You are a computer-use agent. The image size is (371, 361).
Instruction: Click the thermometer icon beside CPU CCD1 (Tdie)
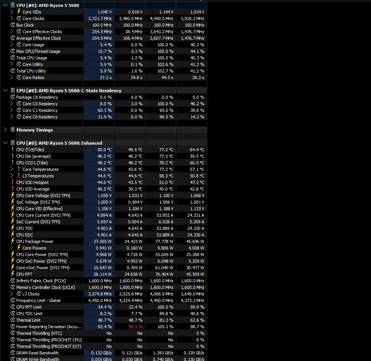pos(13,162)
